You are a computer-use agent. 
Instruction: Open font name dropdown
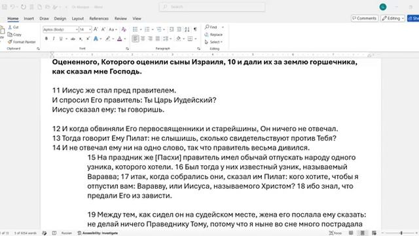[x=77, y=29]
